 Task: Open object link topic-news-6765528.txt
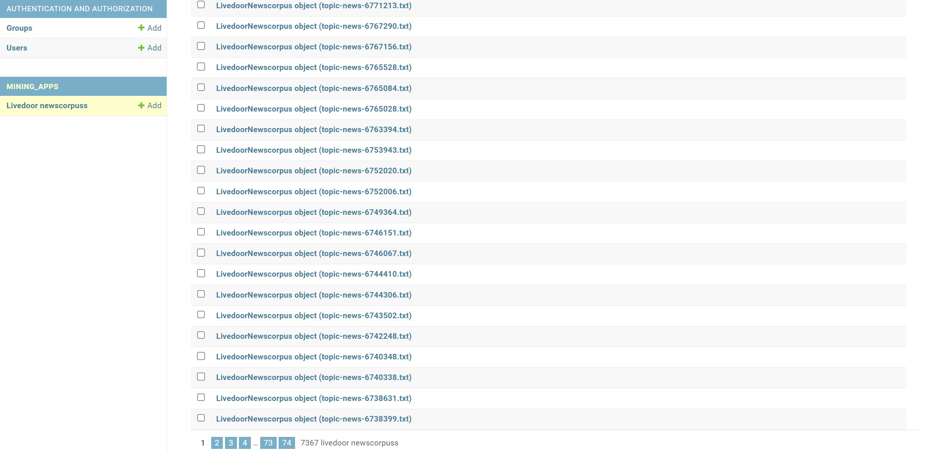point(314,67)
